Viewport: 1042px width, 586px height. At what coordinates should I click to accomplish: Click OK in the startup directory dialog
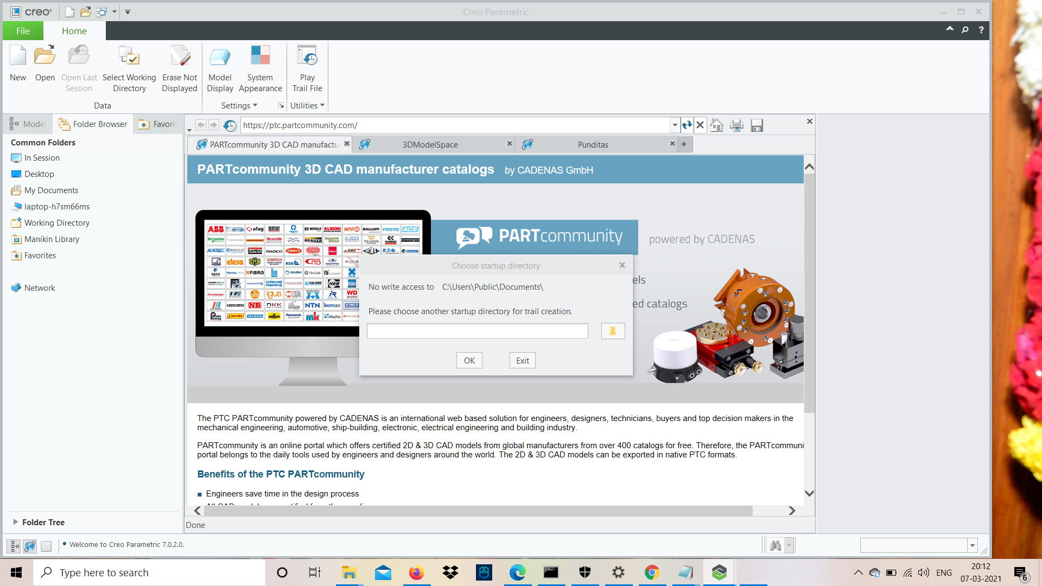point(469,360)
